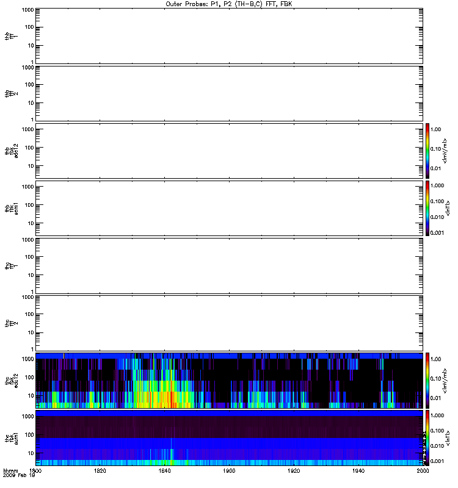
Task: Click "0.001" on thc scm1 color bar
Action: pos(437,461)
